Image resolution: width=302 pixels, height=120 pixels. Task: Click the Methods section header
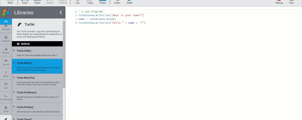[x=37, y=44]
